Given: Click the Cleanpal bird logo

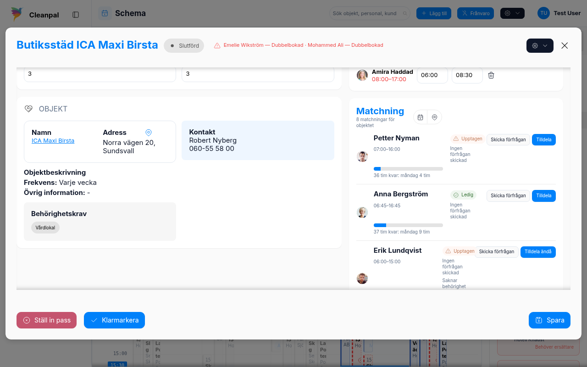Looking at the screenshot, I should [17, 14].
